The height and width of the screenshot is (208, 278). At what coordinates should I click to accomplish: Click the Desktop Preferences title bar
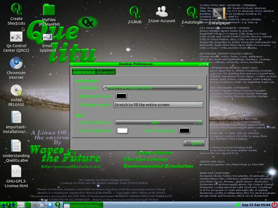coord(136,64)
